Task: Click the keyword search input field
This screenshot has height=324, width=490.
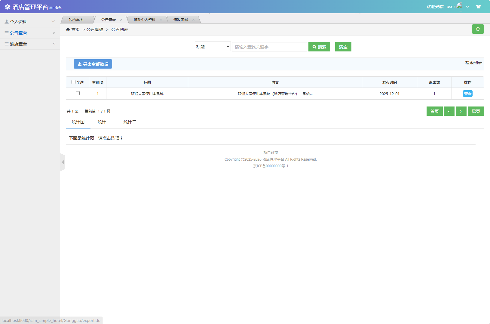Action: [269, 47]
